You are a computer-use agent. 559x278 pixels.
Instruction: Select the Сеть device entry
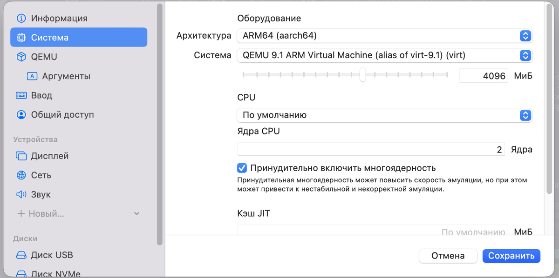pos(41,175)
